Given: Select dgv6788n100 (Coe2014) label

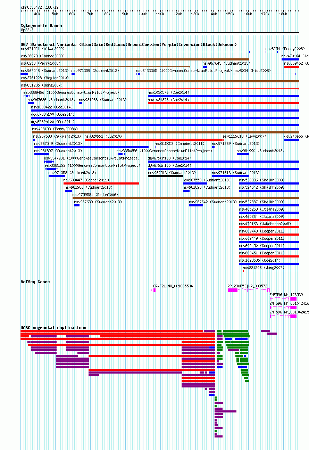Looking at the screenshot, I should click(53, 115).
